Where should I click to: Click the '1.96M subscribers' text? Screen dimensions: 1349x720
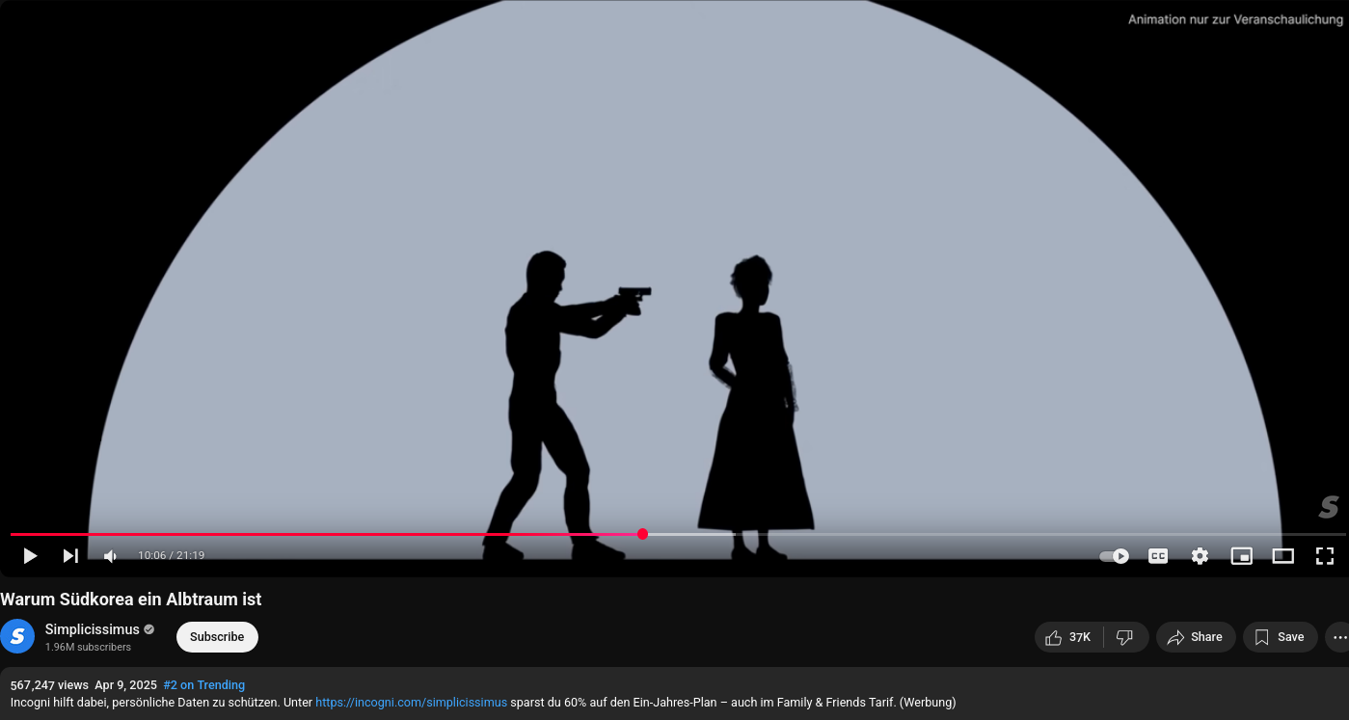(x=88, y=648)
